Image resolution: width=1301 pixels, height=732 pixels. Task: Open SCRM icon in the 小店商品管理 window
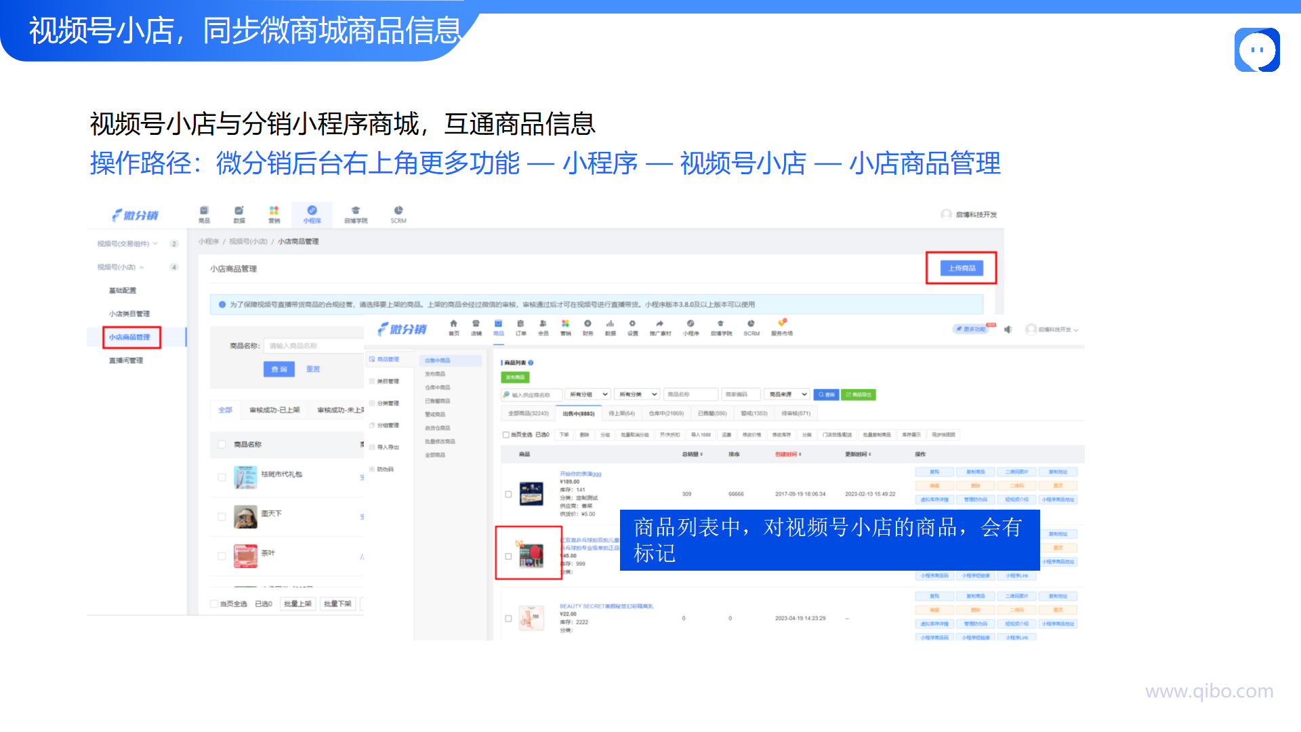pyautogui.click(x=398, y=214)
